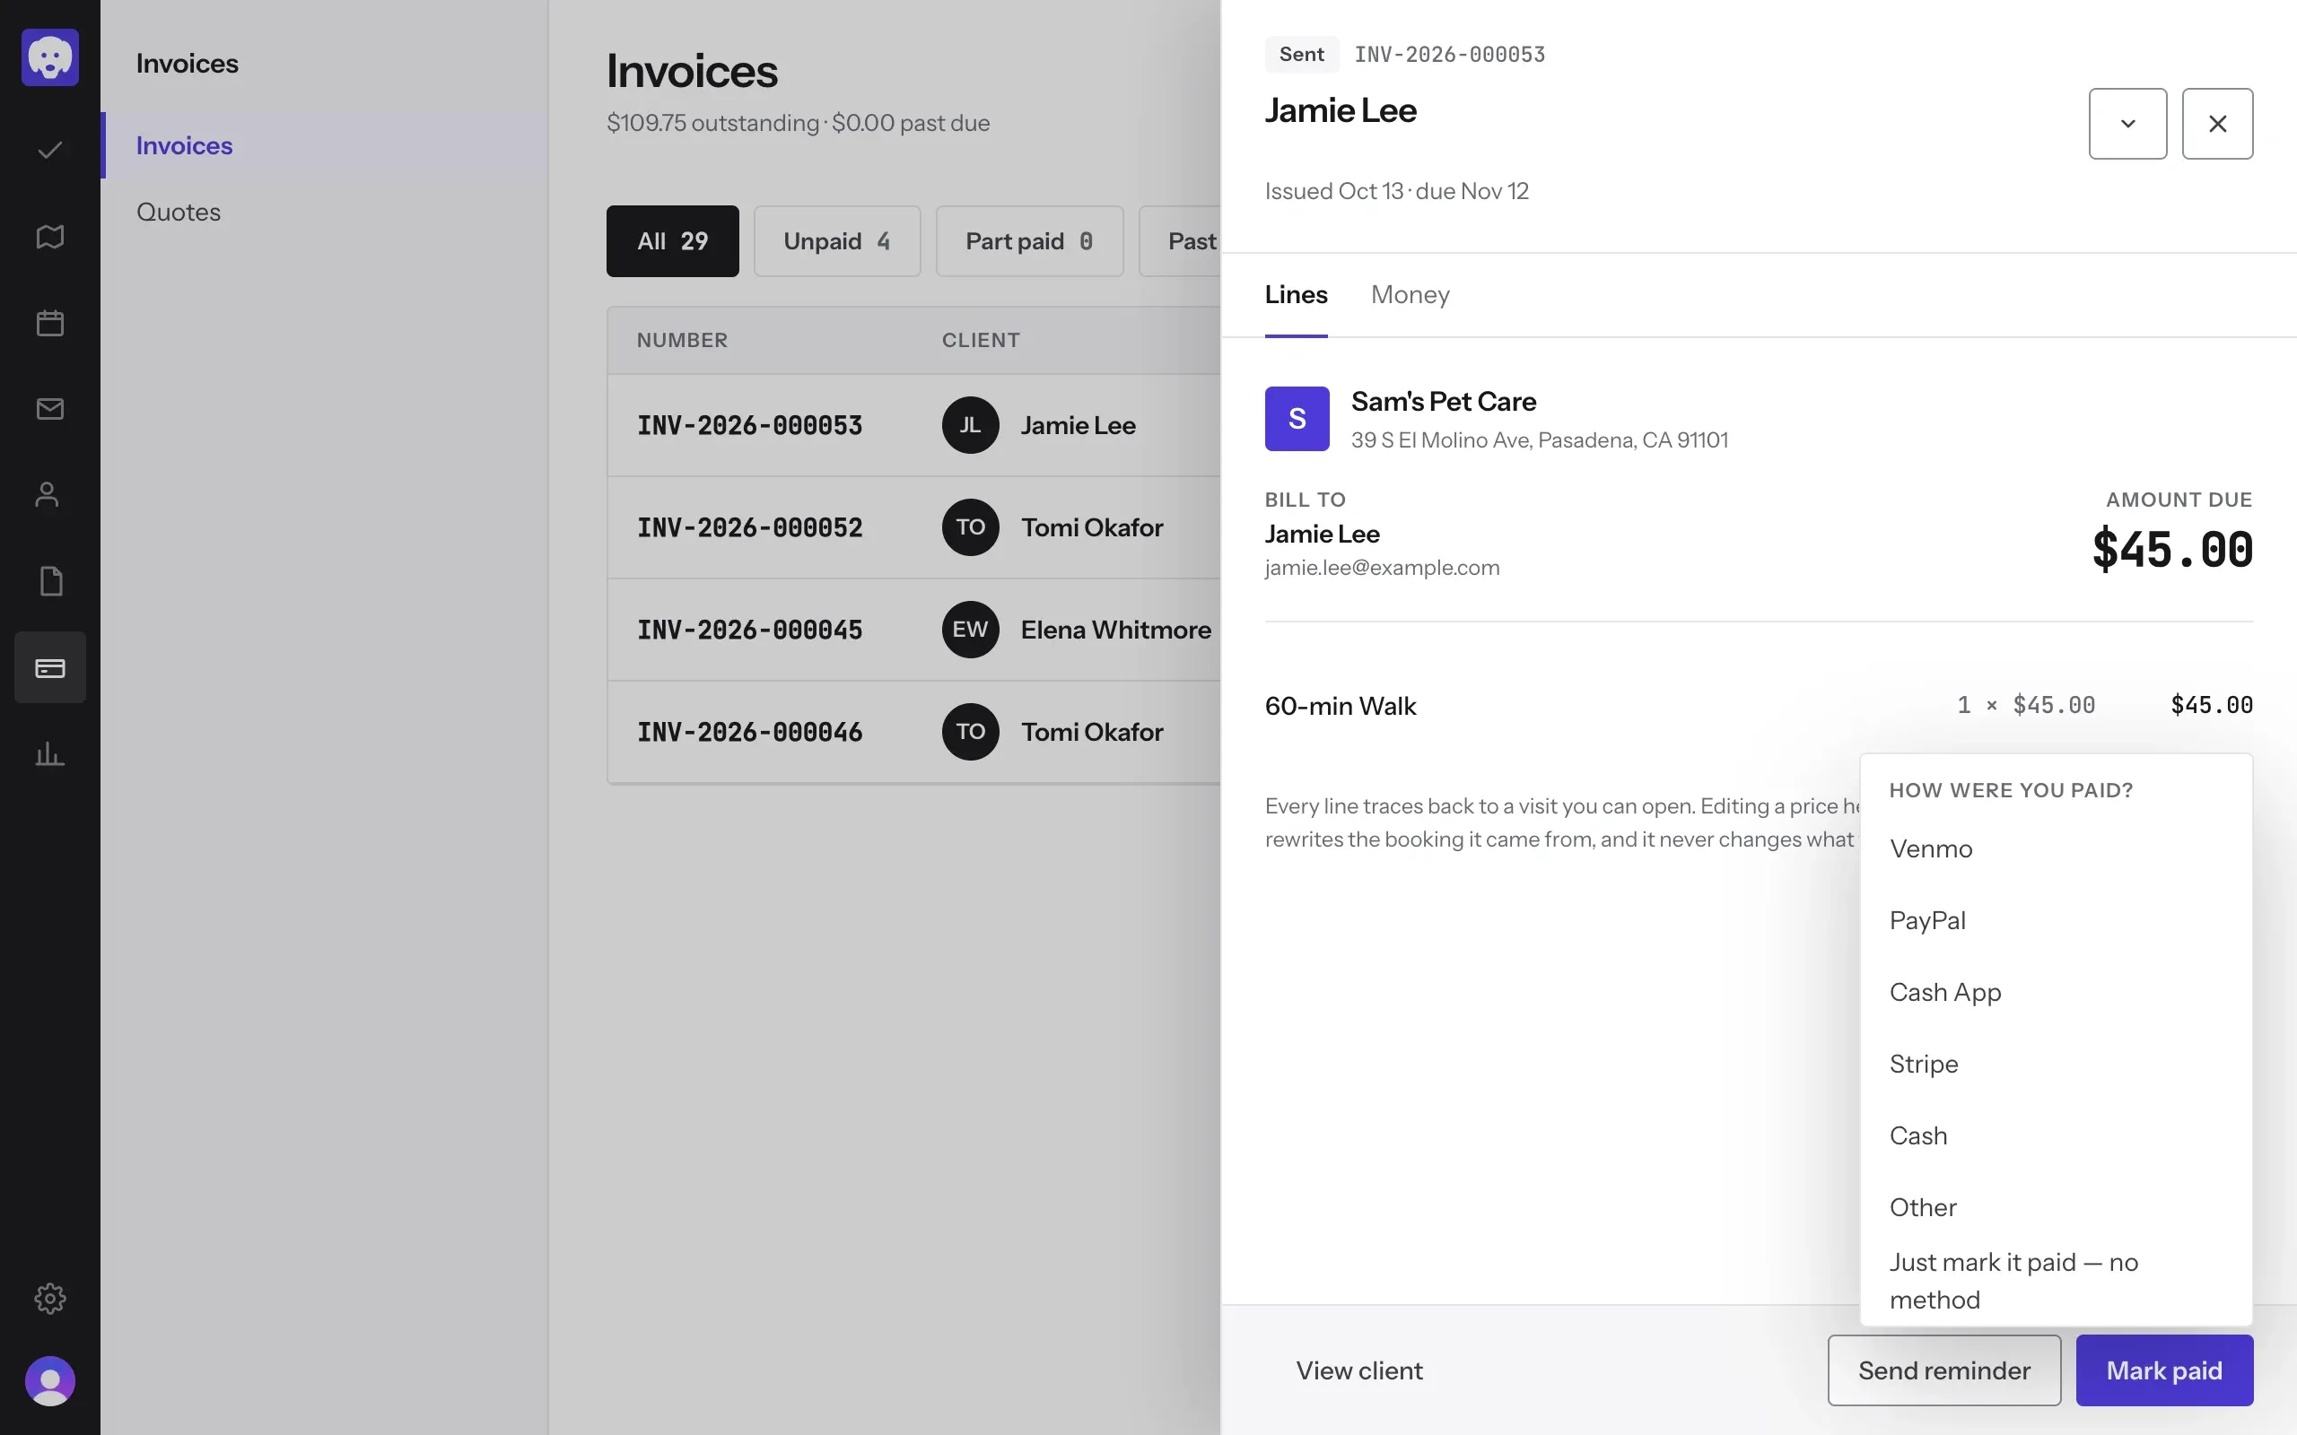Click the CLIENT column header
Image resolution: width=2297 pixels, height=1435 pixels.
pyautogui.click(x=981, y=340)
